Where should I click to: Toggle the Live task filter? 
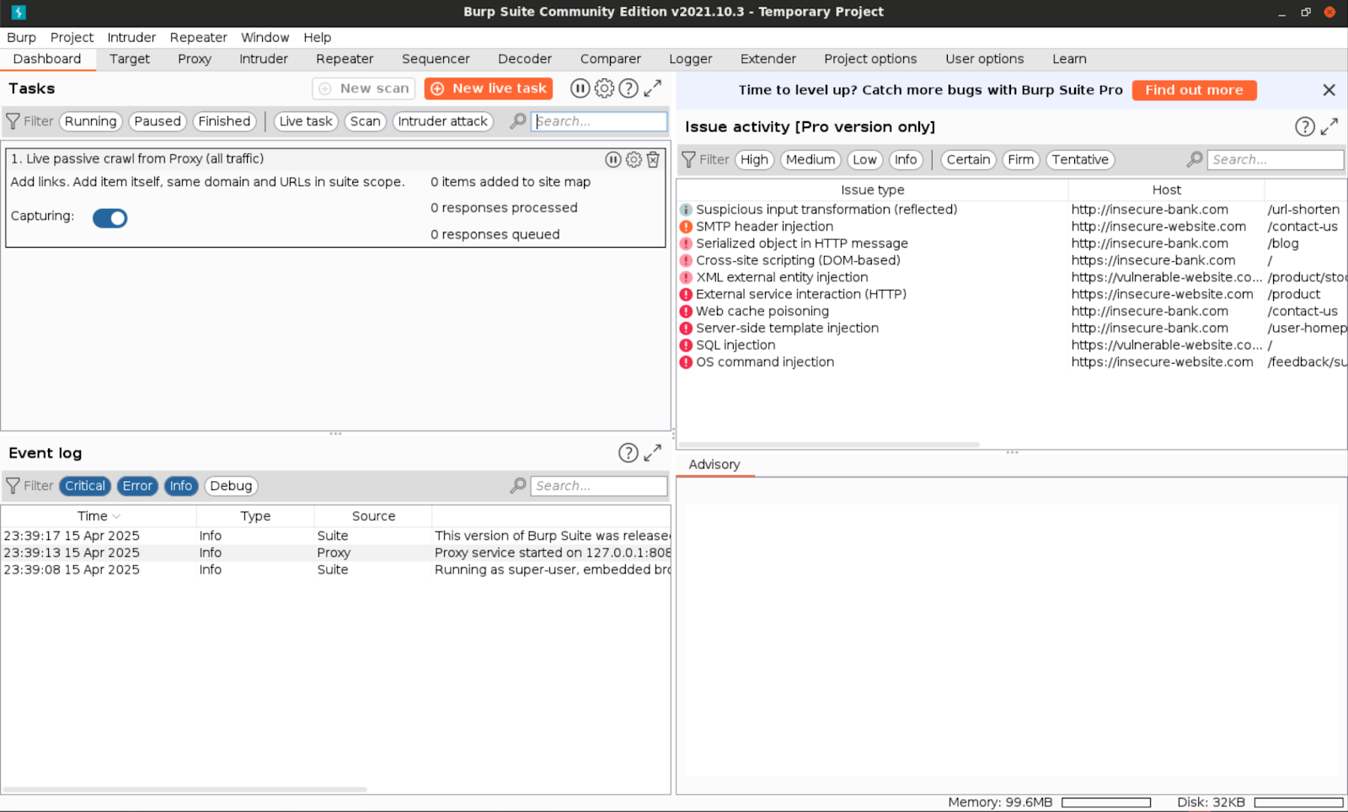click(306, 121)
